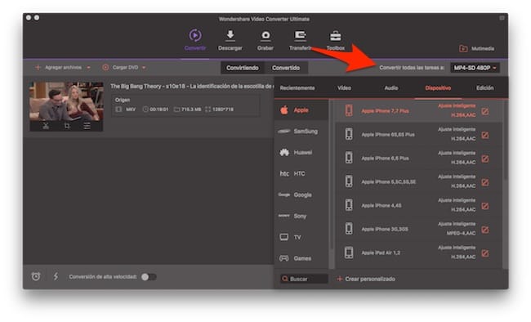Screen dimensions: 531x322
Task: Click the scissors trim icon under thumbnail
Action: 46,126
